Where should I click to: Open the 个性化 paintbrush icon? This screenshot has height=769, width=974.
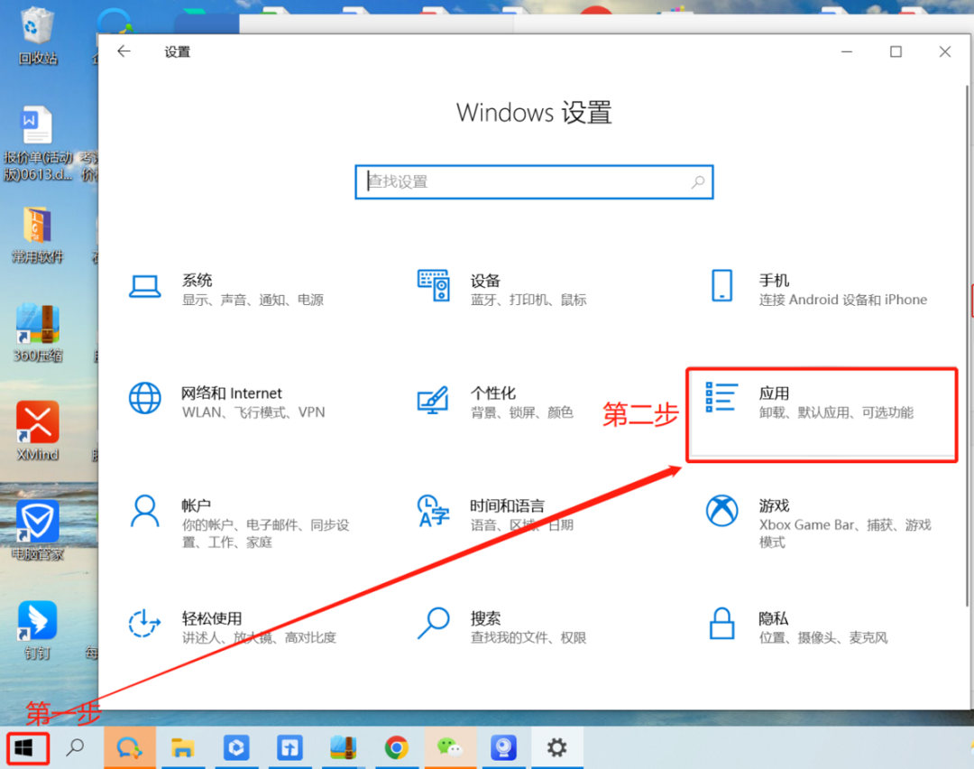433,399
